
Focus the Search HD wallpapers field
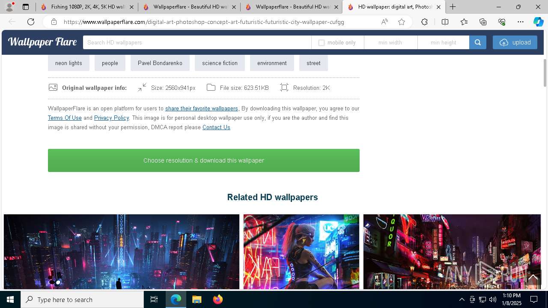coord(197,42)
